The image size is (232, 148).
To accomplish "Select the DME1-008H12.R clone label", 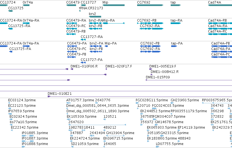I will (x=165, y=72).
